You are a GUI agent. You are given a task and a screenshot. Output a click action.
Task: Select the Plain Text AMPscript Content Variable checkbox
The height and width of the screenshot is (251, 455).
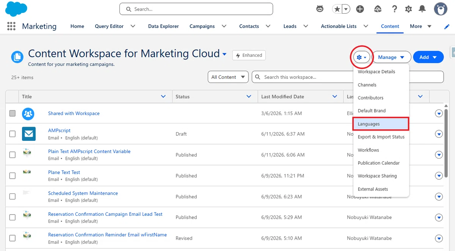pyautogui.click(x=13, y=154)
